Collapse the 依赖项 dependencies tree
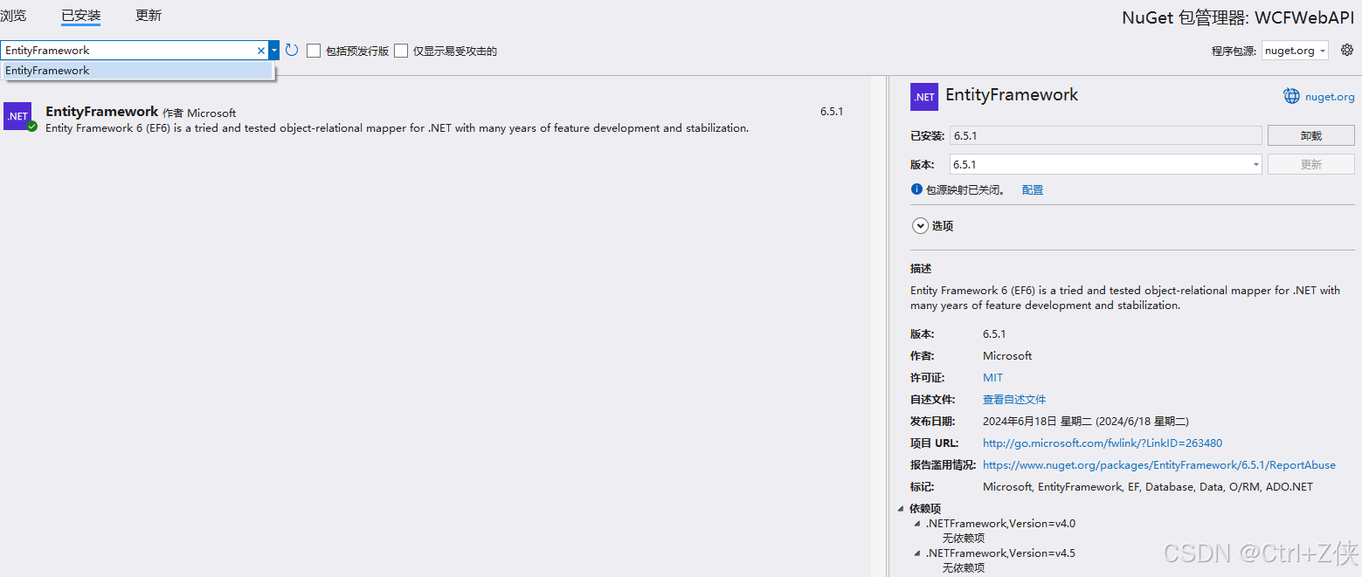The height and width of the screenshot is (577, 1362). pyautogui.click(x=901, y=508)
